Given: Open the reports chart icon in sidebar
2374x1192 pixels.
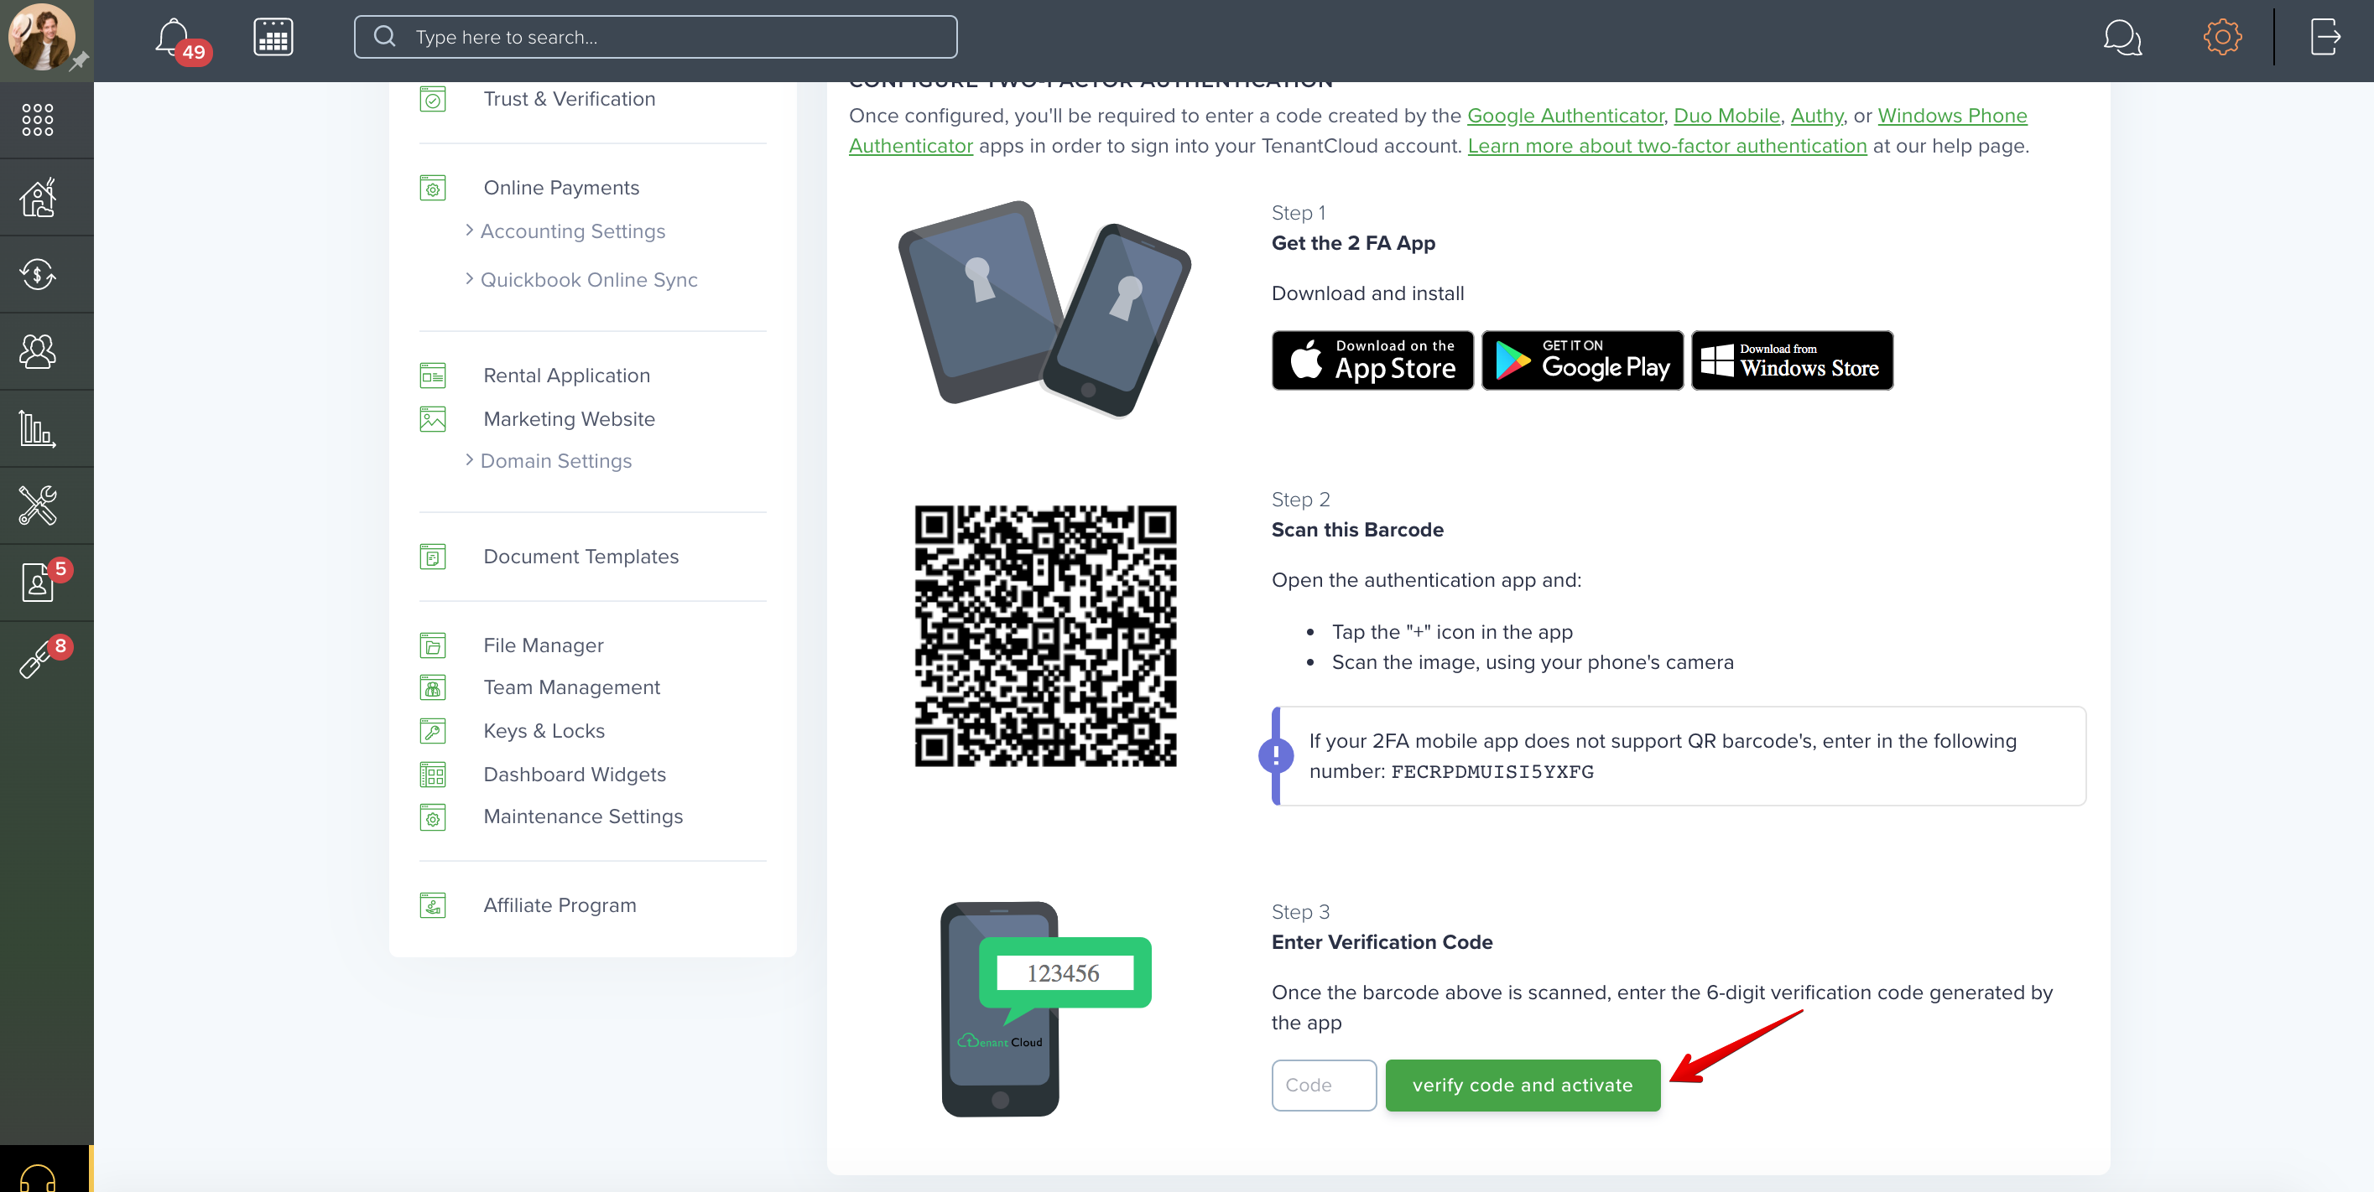Looking at the screenshot, I should coord(38,428).
